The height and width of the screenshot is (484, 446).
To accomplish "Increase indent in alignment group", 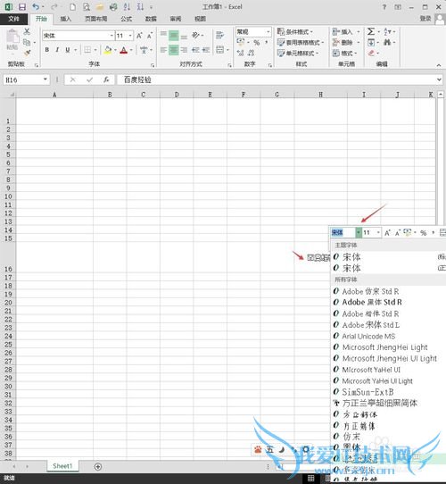I will 206,50.
